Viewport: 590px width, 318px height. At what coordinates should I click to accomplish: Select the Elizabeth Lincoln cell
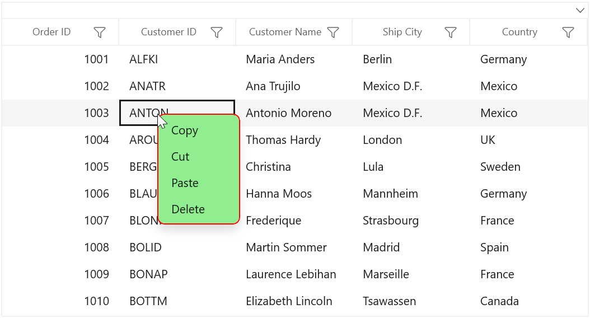click(x=294, y=301)
